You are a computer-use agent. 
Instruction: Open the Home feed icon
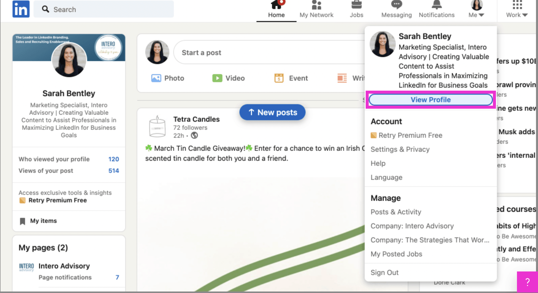[277, 5]
